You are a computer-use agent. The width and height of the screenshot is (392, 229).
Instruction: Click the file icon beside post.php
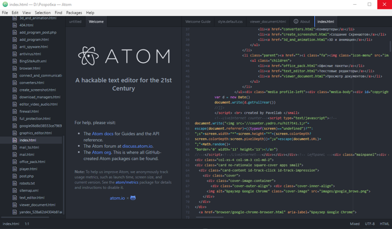tap(15, 176)
